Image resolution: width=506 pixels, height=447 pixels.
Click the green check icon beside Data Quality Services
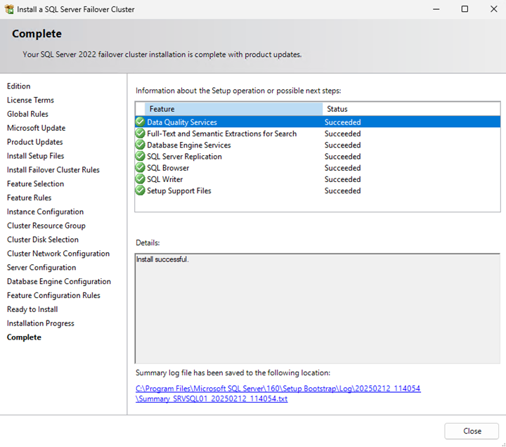tap(140, 122)
